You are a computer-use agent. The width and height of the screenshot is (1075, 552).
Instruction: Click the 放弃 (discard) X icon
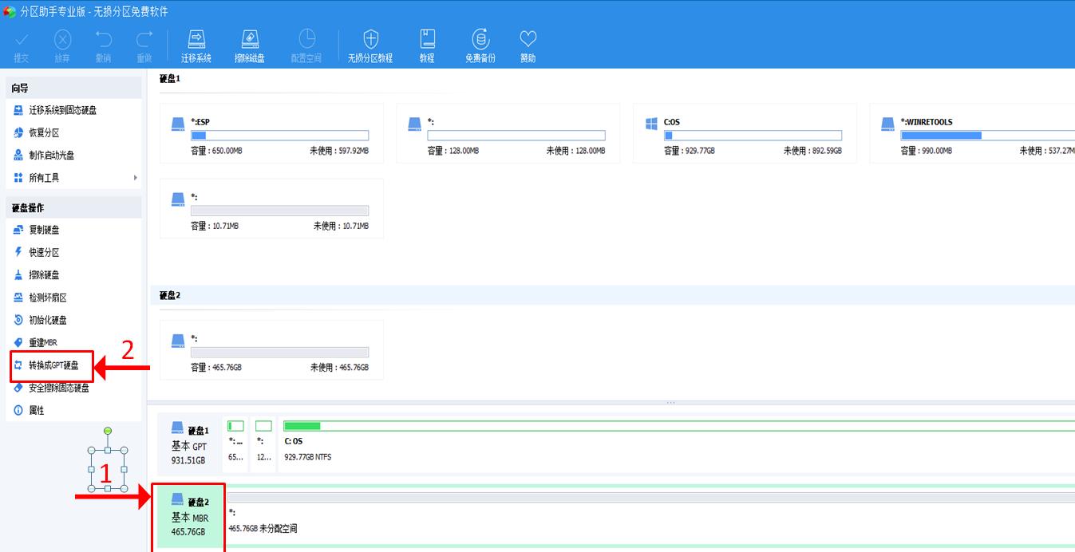pyautogui.click(x=62, y=39)
